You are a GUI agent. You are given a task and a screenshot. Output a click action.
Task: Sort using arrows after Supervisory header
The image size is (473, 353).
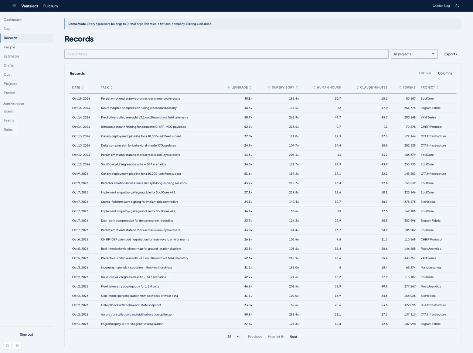[297, 88]
